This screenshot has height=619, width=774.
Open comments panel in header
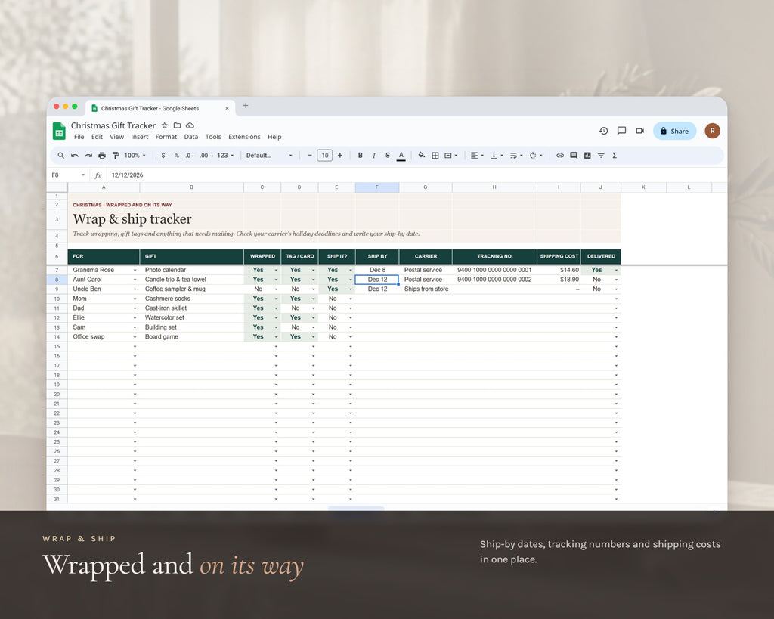622,131
